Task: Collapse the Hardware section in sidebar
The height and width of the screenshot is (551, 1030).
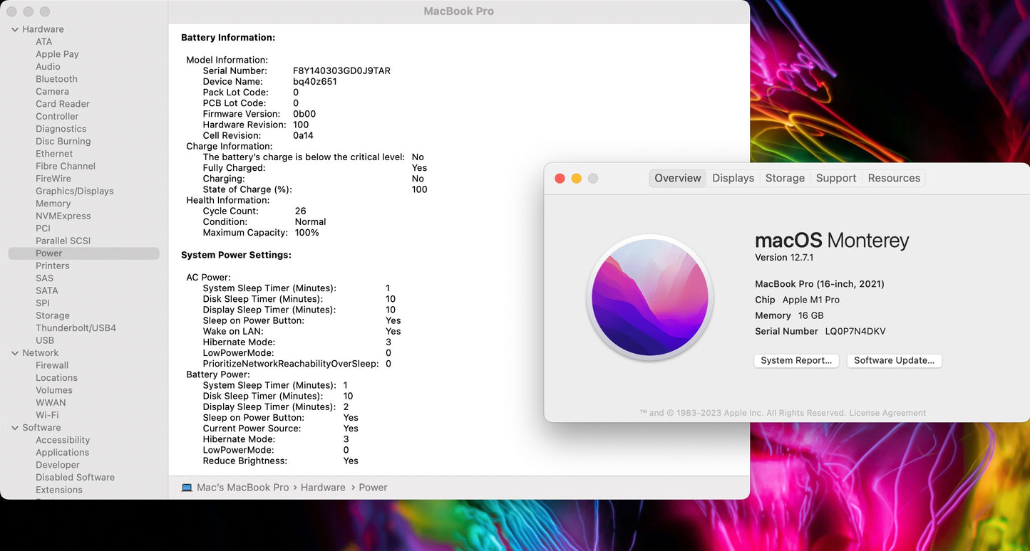Action: (x=15, y=29)
